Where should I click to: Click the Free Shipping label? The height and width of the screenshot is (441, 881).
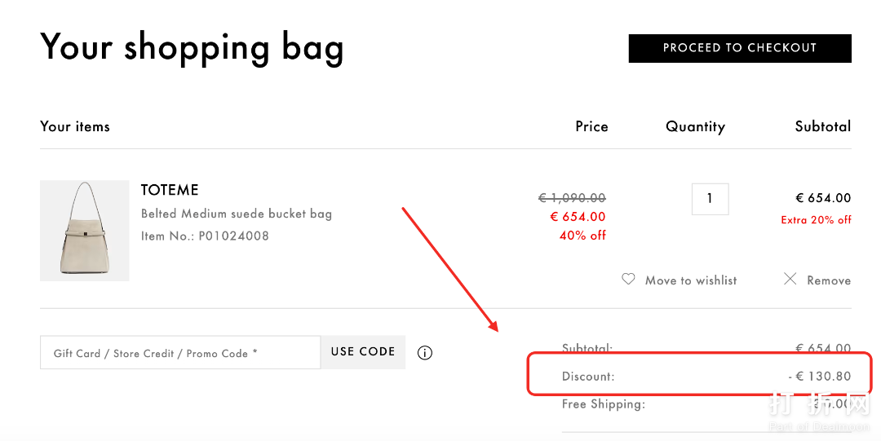pos(604,404)
